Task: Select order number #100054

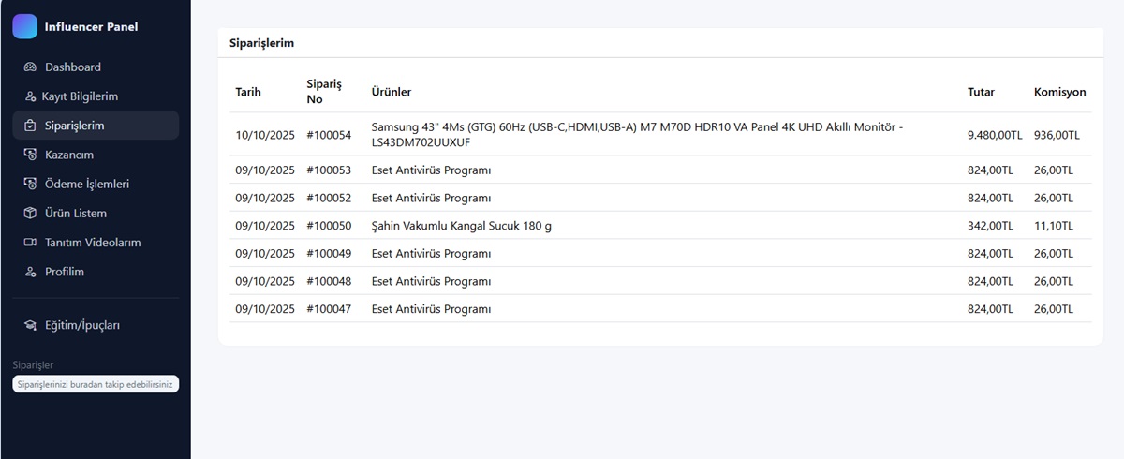Action: click(329, 135)
